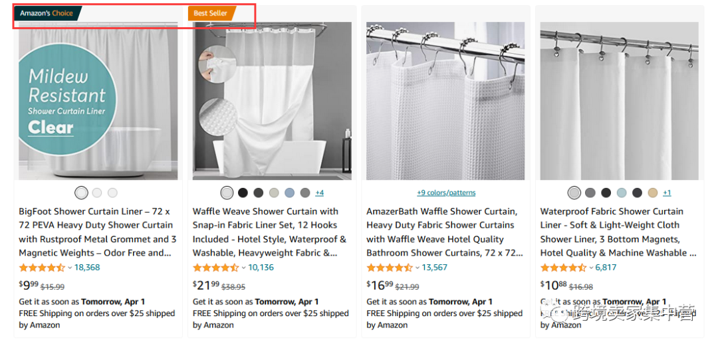The width and height of the screenshot is (718, 344).
Task: Expand +1 more color on Waterproof Liner
Action: click(667, 193)
